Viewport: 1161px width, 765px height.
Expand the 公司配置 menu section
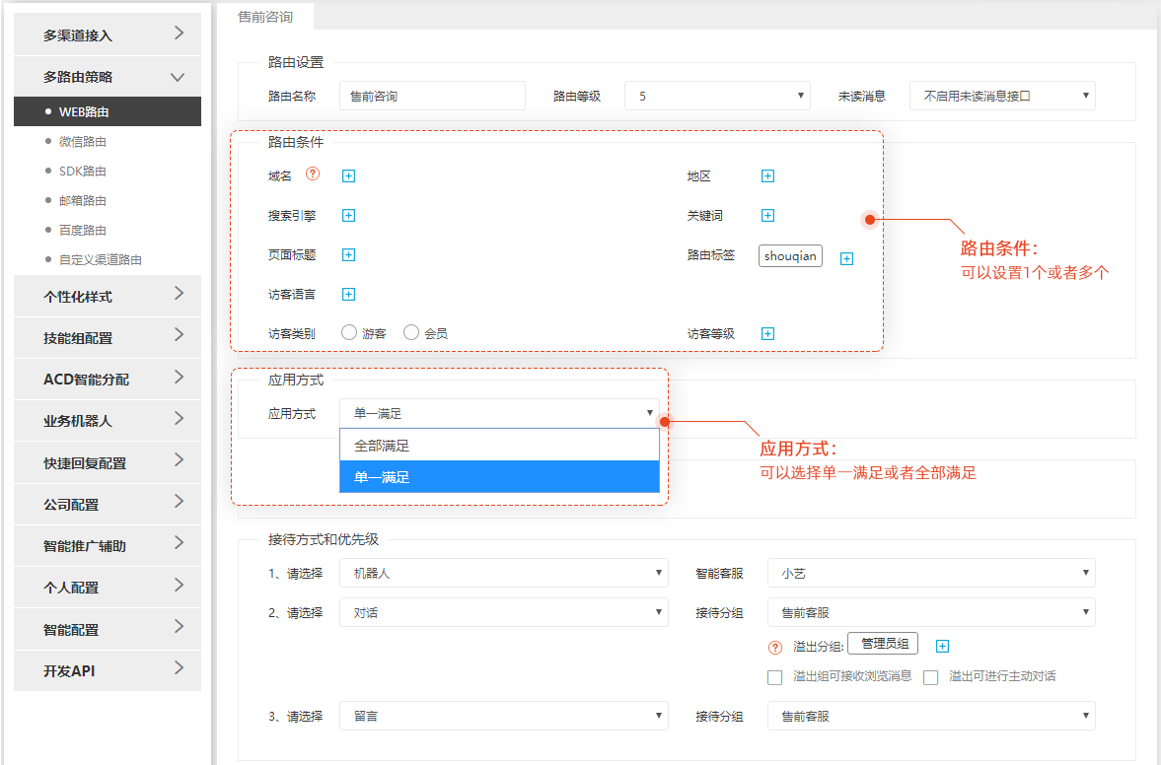(x=108, y=504)
